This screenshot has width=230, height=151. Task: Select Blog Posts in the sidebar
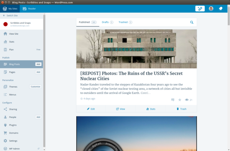point(21,64)
